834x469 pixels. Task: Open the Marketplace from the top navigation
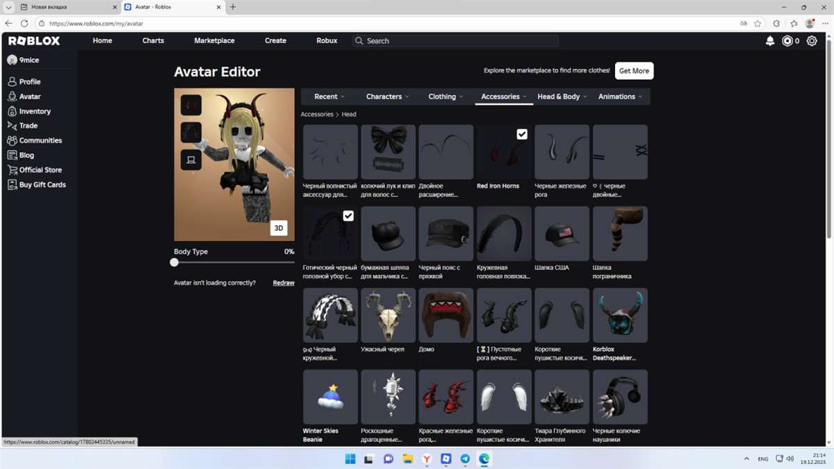214,40
